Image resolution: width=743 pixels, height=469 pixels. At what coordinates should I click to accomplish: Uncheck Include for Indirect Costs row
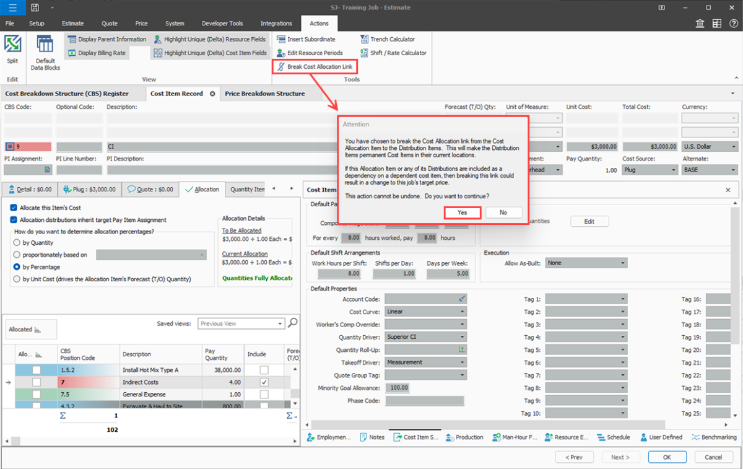coord(264,382)
